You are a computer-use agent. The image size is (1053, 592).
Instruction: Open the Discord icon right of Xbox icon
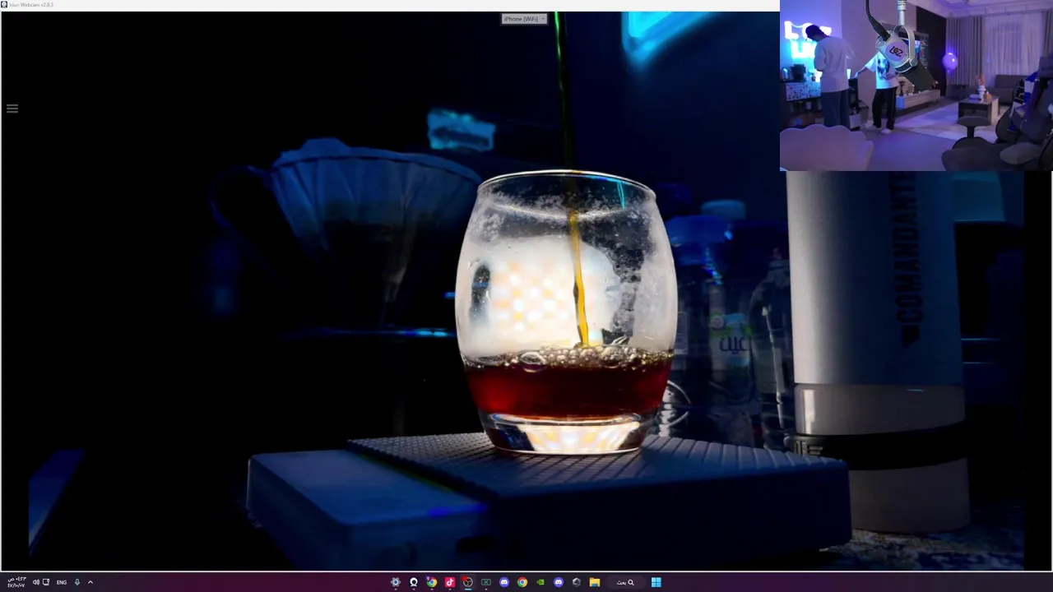(504, 582)
